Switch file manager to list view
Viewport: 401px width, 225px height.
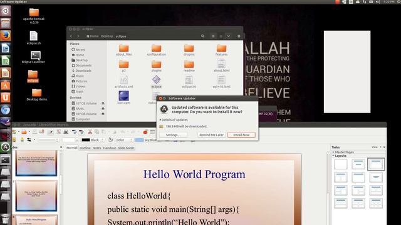tap(213, 36)
